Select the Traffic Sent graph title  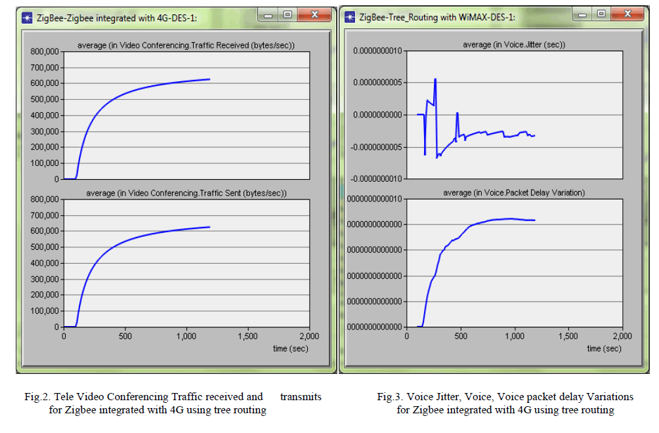(x=186, y=193)
